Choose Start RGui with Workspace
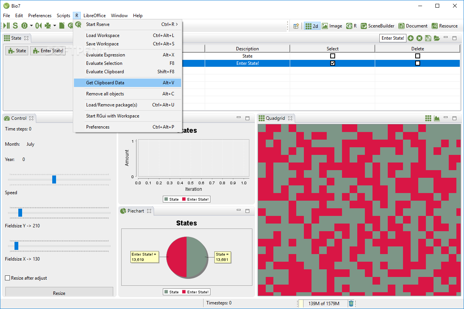The width and height of the screenshot is (464, 309). (x=128, y=116)
